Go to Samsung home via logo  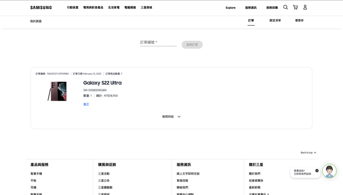pos(41,8)
